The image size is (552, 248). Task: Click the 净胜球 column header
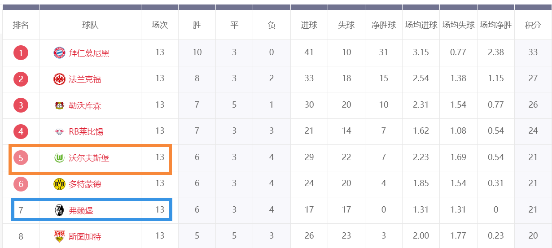(x=384, y=25)
